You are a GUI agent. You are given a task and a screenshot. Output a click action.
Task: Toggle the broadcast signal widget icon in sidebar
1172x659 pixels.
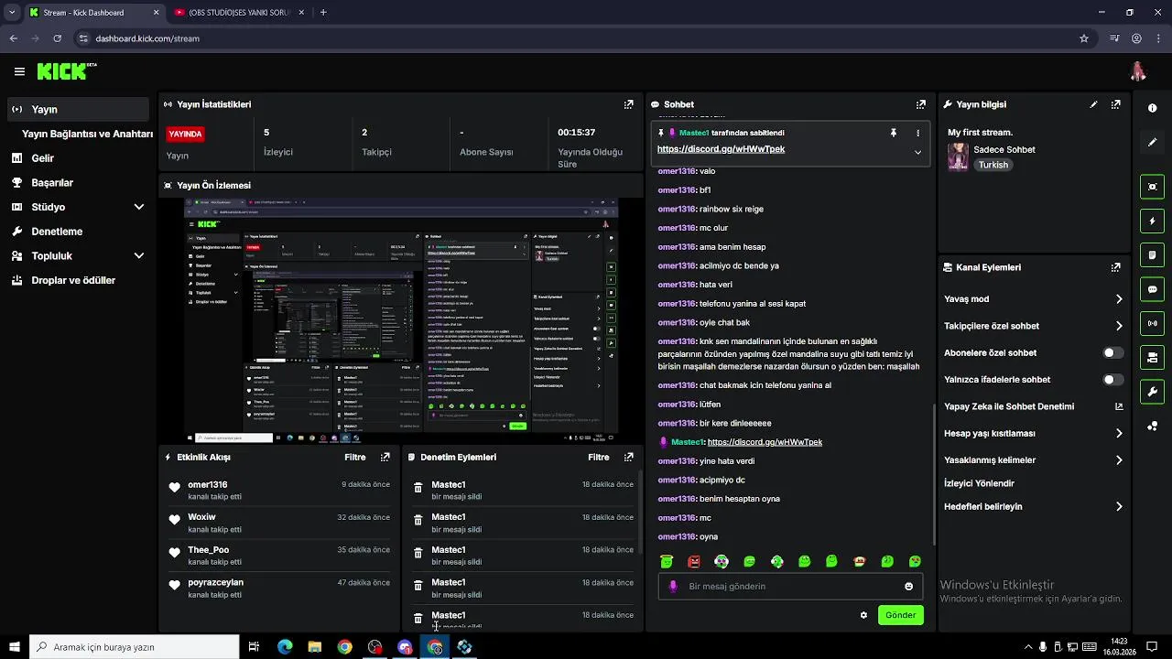click(1152, 323)
